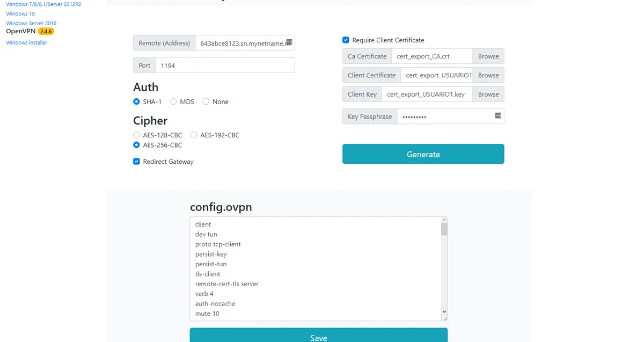Click the password manager icon in Key Passphrase field

(x=497, y=115)
